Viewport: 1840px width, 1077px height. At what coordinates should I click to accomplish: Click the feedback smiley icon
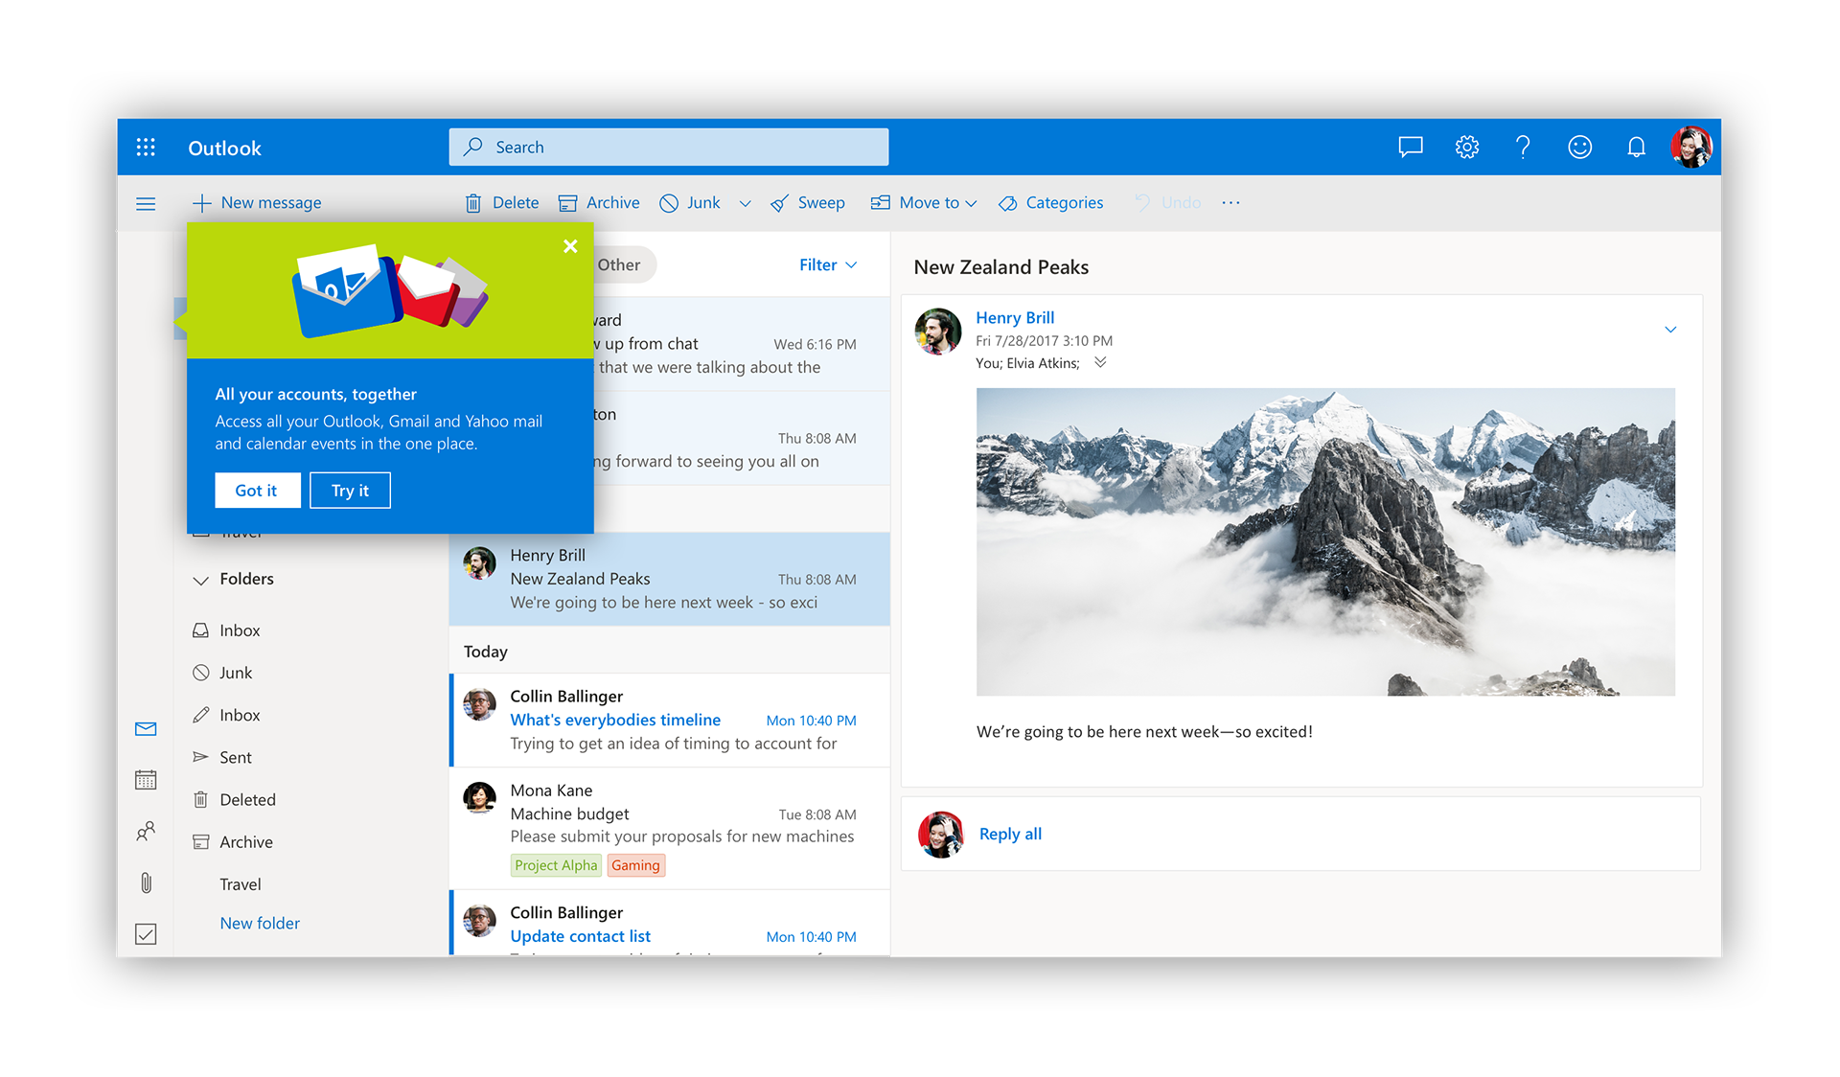(1579, 148)
